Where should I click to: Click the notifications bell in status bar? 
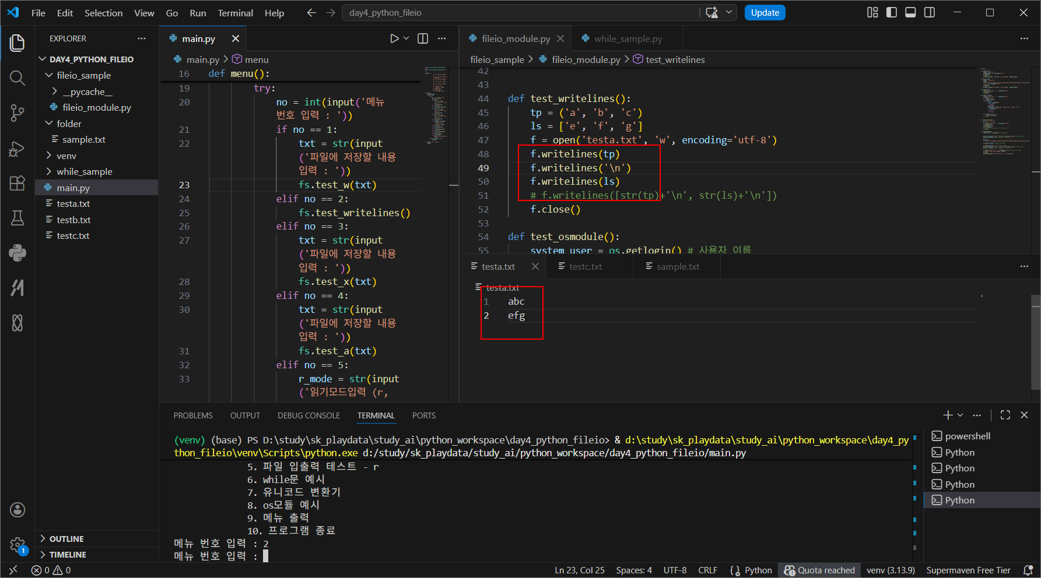click(1028, 570)
